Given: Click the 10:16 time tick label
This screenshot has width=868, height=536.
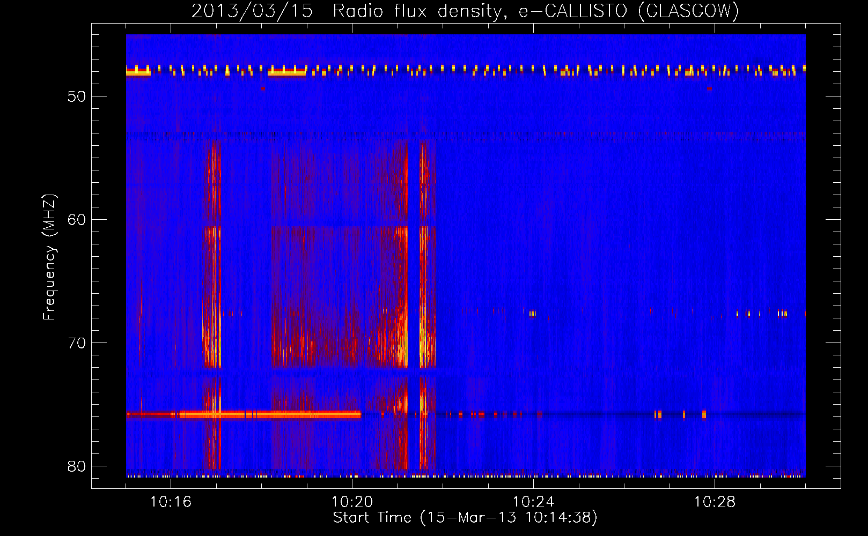Looking at the screenshot, I should point(171,502).
